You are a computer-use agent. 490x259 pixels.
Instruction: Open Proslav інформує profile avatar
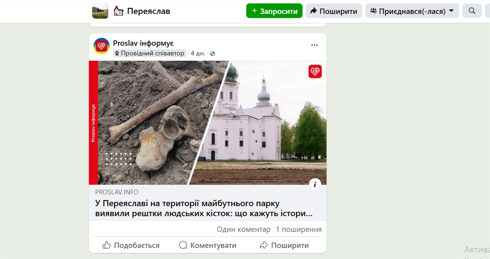(102, 46)
